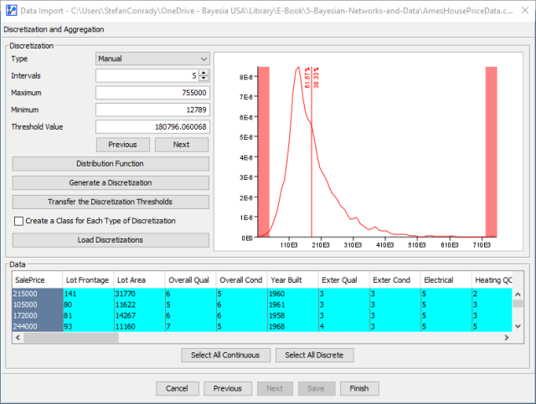Open the Distribution Function view
This screenshot has width=536, height=404.
111,164
